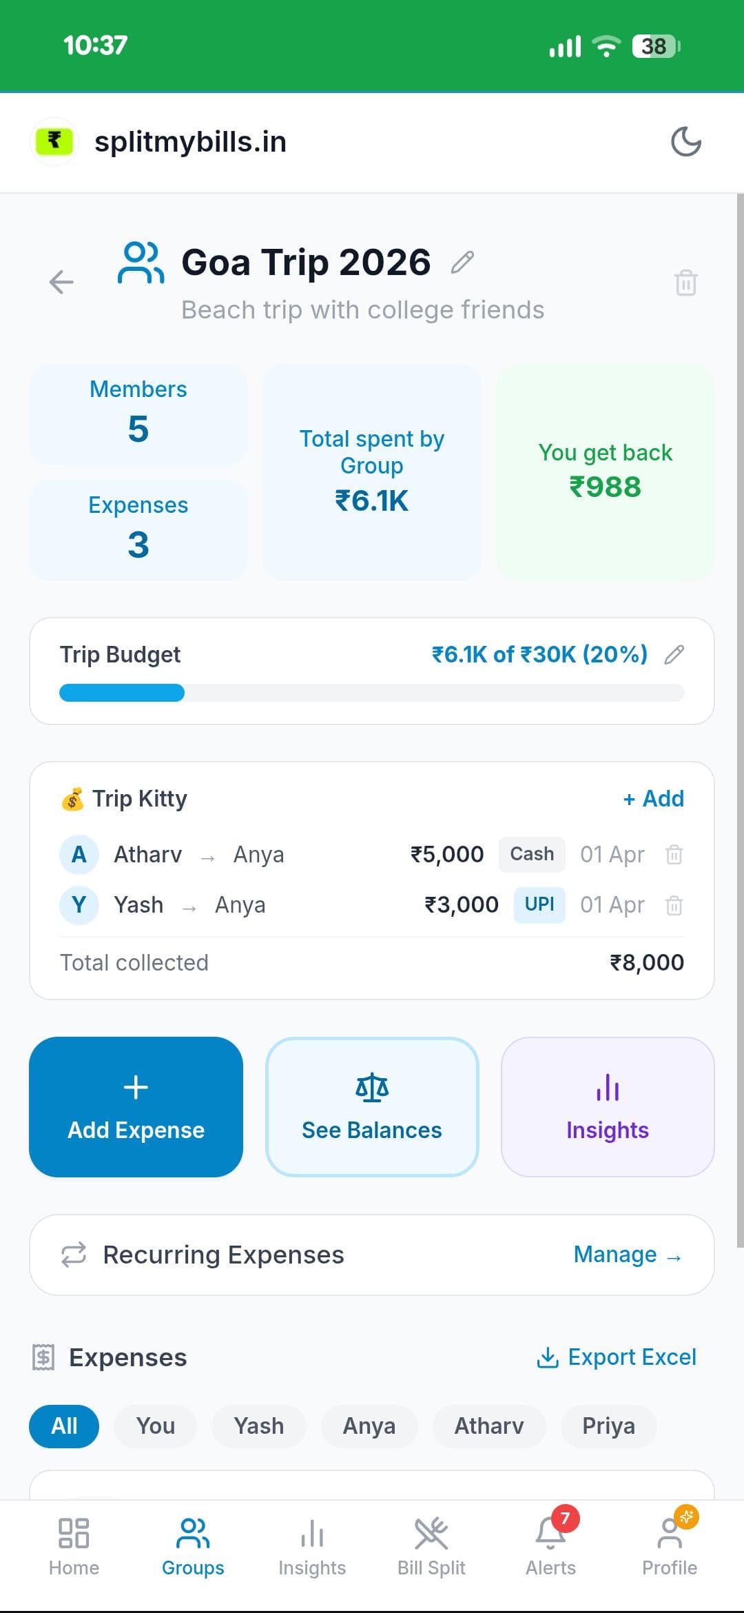Screen dimensions: 744x1613
Task: Go back using the arrow icon
Action: click(x=62, y=283)
